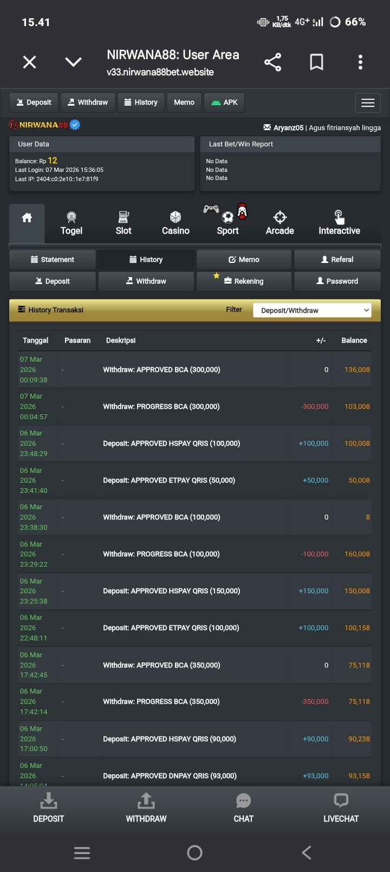Tap the top Deposit toolbar button

(34, 102)
